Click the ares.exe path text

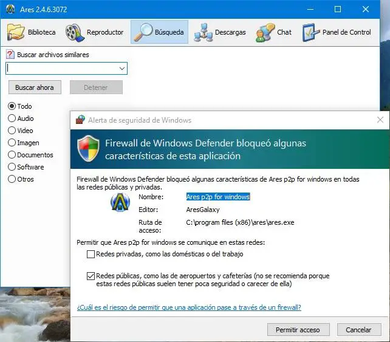pos(240,222)
